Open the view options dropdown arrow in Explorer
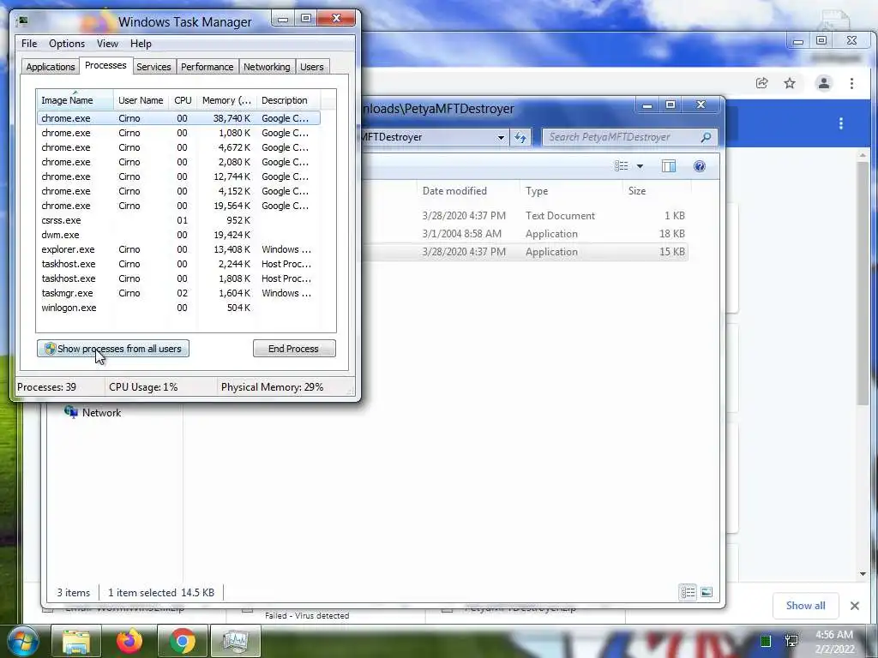The image size is (878, 658). [x=640, y=166]
